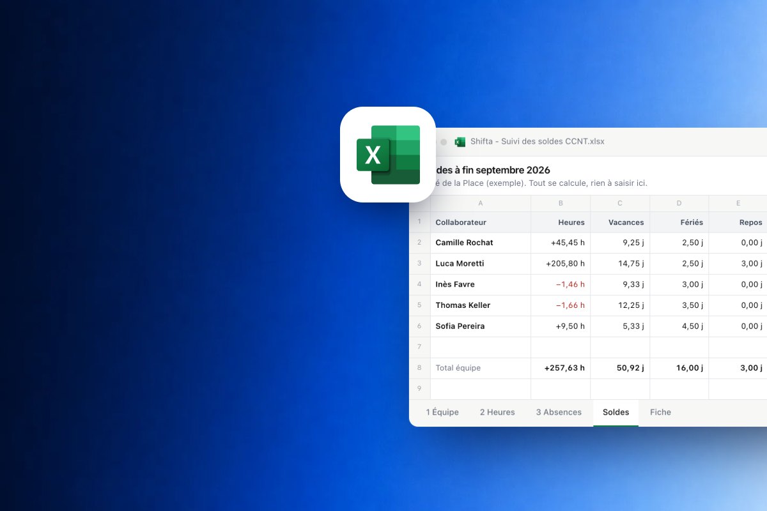767x511 pixels.
Task: Select row 6 header number
Action: (419, 326)
